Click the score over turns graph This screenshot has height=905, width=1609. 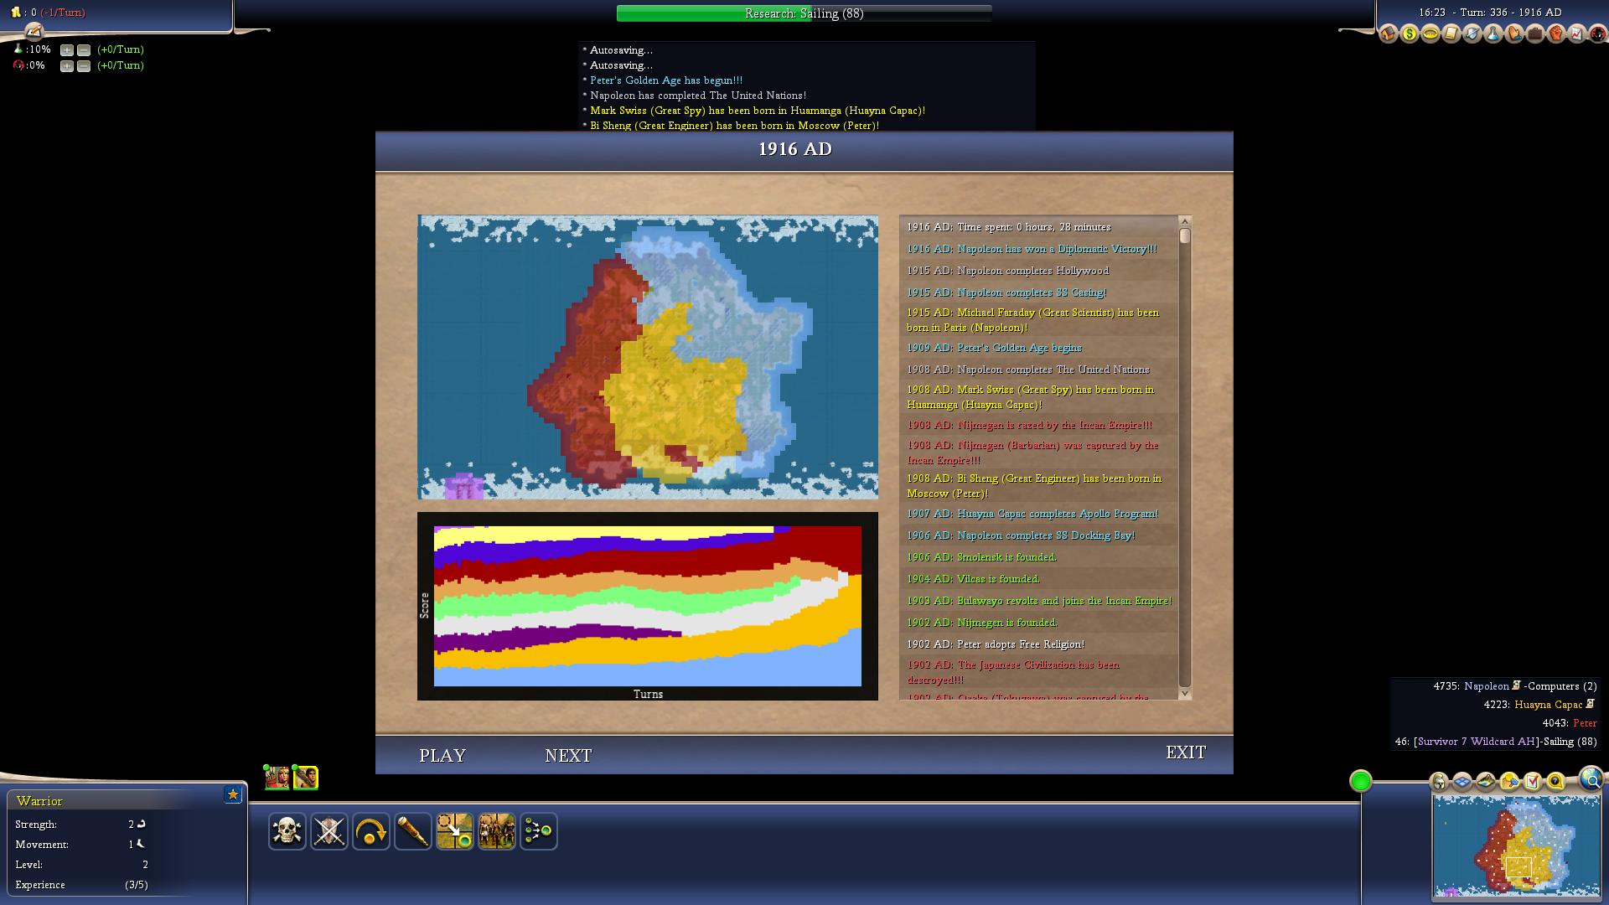point(648,606)
